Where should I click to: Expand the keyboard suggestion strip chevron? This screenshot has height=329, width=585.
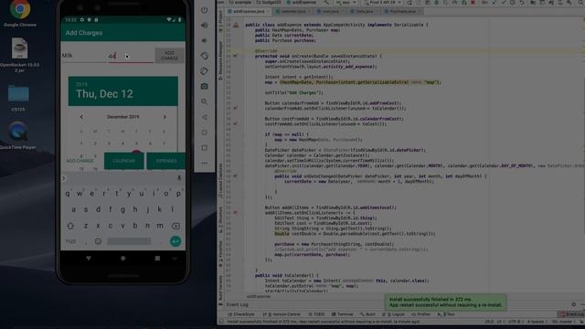click(x=63, y=178)
